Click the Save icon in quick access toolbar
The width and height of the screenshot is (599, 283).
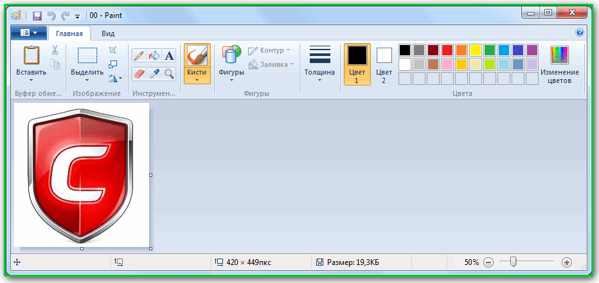(37, 15)
